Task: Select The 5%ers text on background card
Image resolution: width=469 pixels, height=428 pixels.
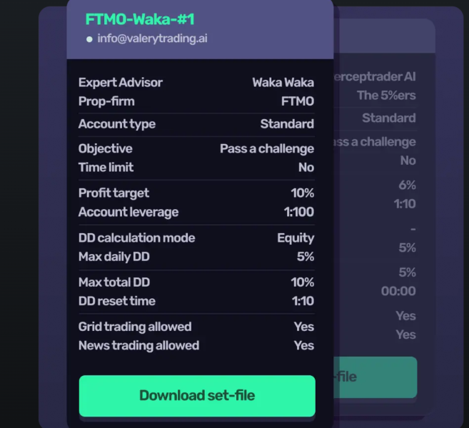Action: [x=385, y=95]
